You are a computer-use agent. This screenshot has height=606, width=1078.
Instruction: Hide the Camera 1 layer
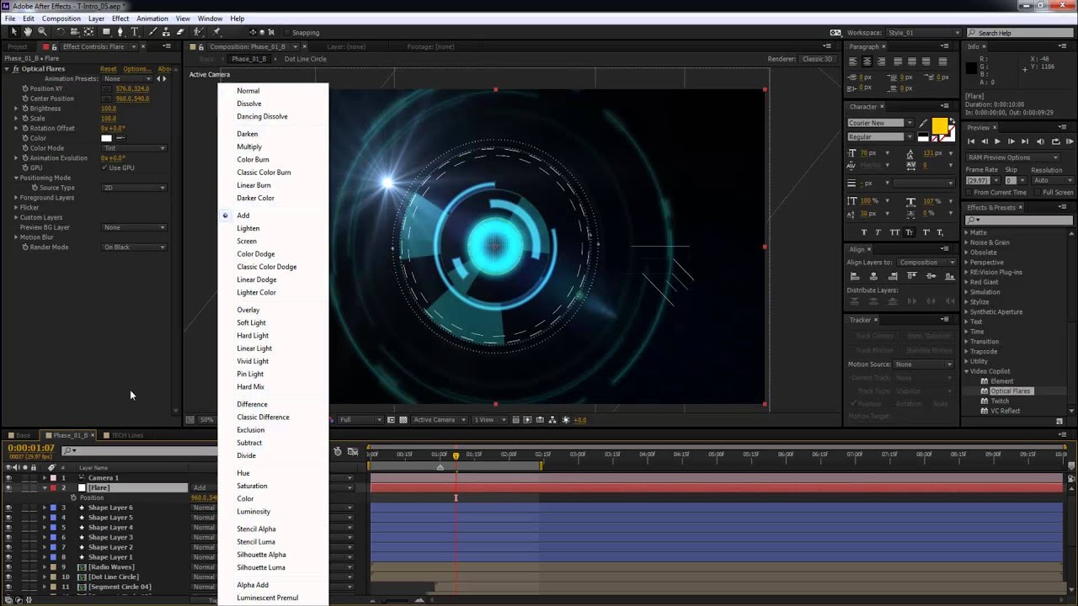[8, 477]
